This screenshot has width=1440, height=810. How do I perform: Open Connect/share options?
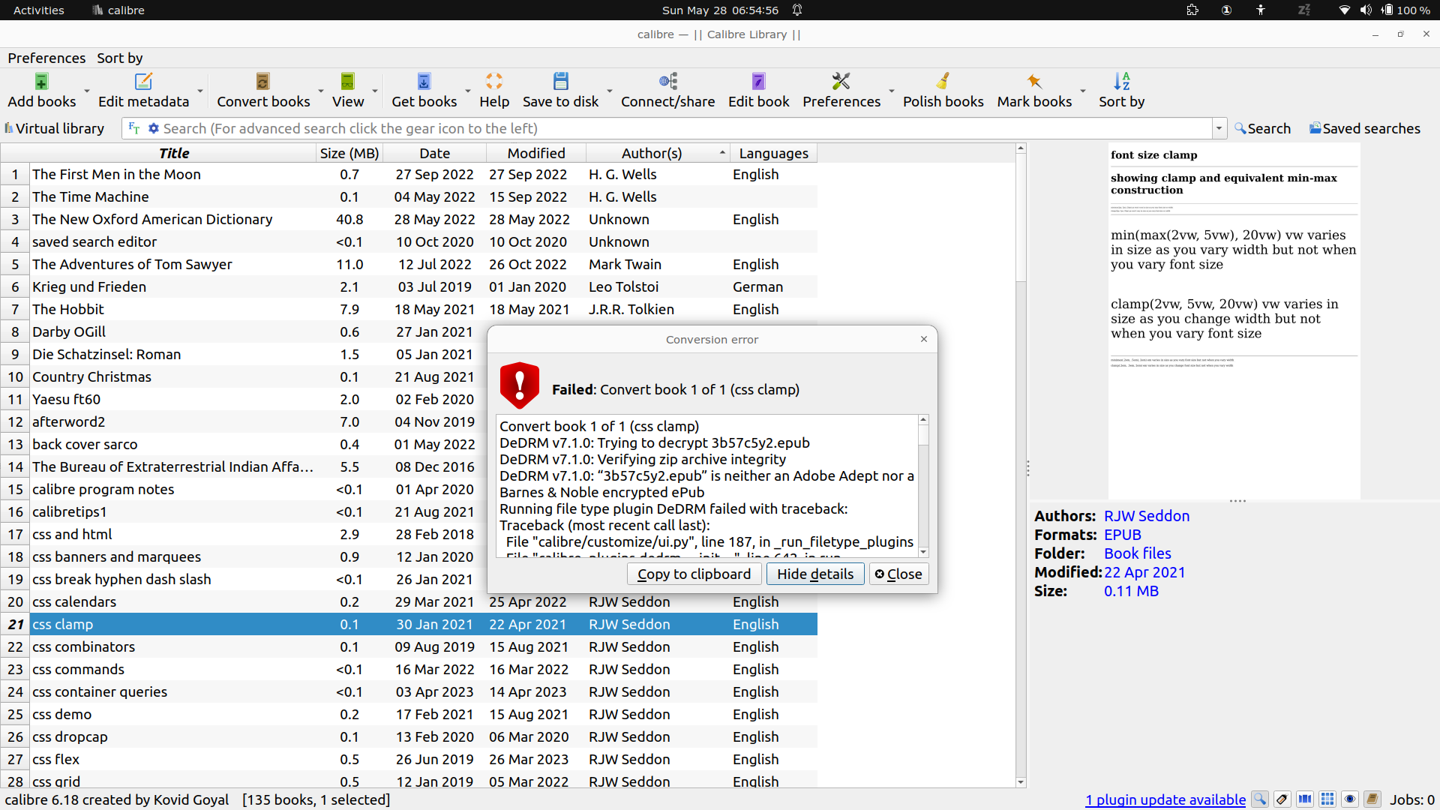667,82
